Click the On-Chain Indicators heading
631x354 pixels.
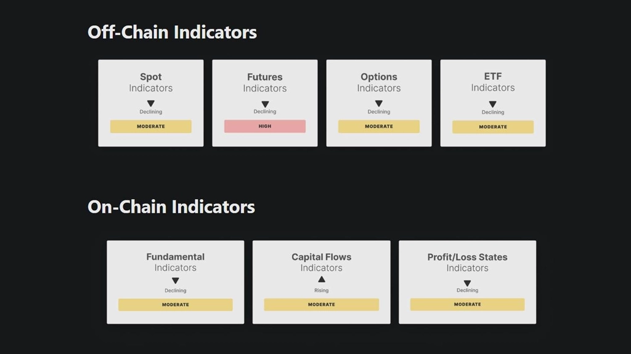tap(171, 206)
